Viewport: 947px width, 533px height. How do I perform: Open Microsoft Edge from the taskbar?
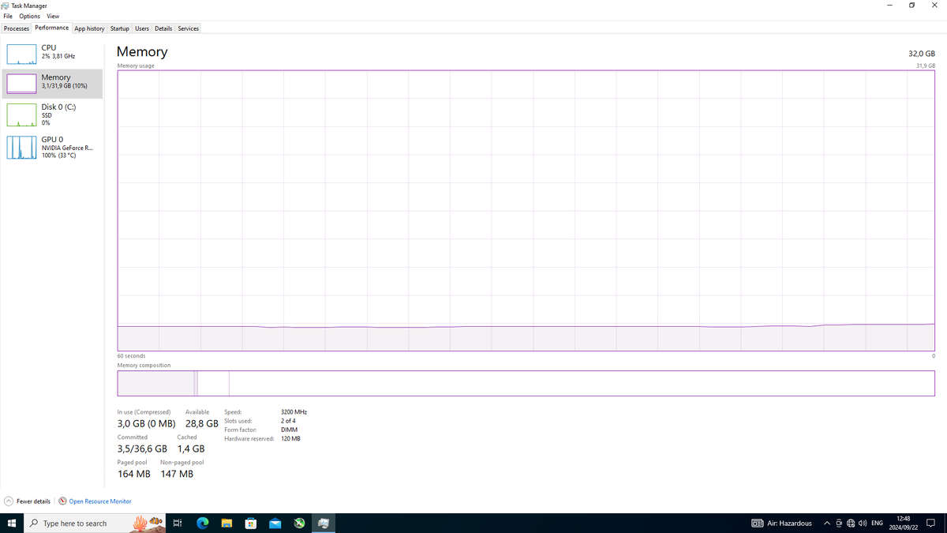tap(202, 523)
